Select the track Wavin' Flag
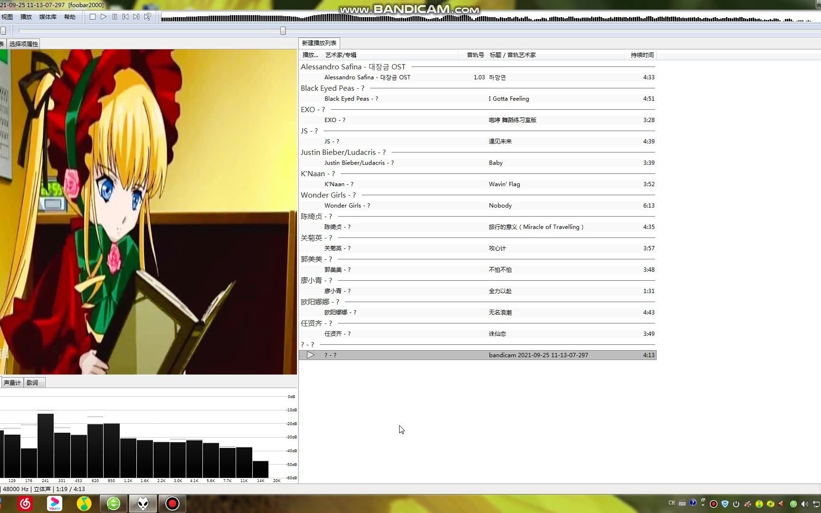The height and width of the screenshot is (513, 821). [x=477, y=184]
